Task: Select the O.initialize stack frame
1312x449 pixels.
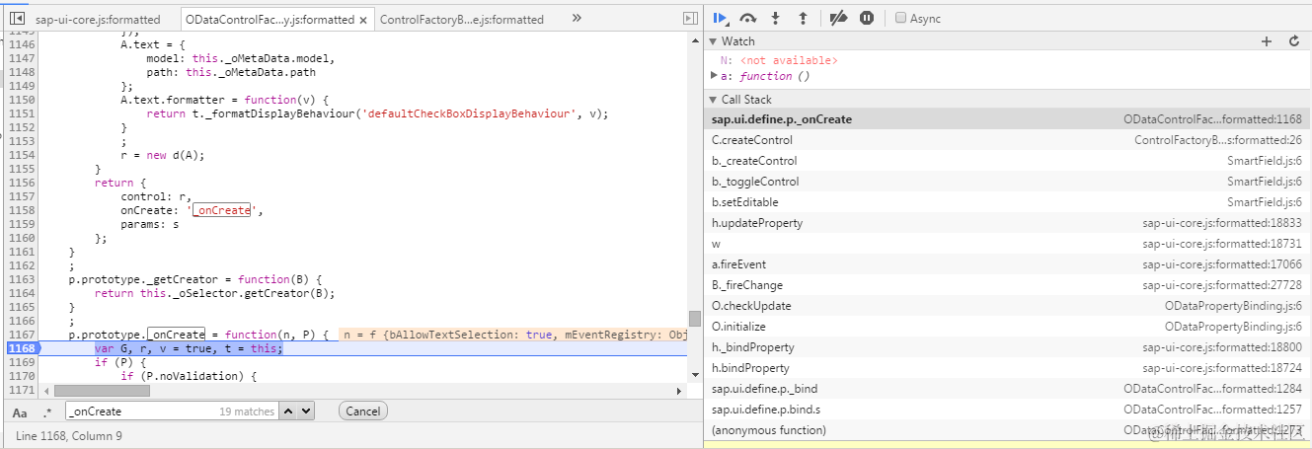Action: tap(1007, 327)
